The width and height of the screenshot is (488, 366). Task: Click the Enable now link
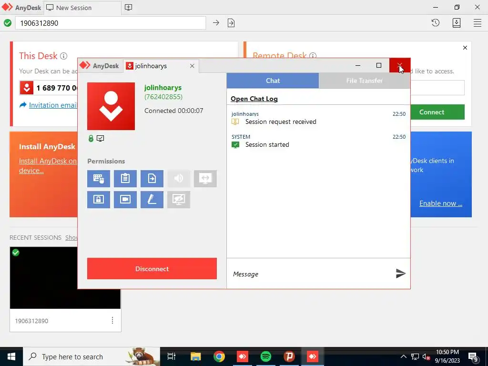pos(441,203)
